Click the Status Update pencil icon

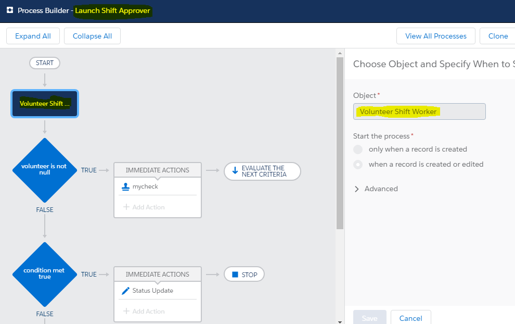(125, 291)
